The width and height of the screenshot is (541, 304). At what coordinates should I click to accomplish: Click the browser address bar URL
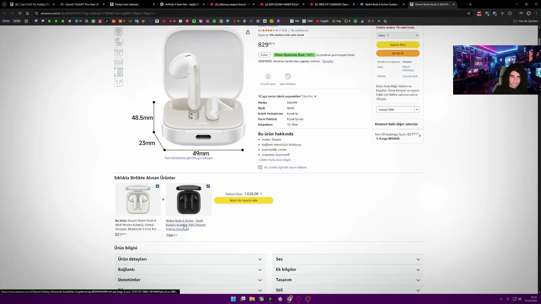[x=98, y=13]
